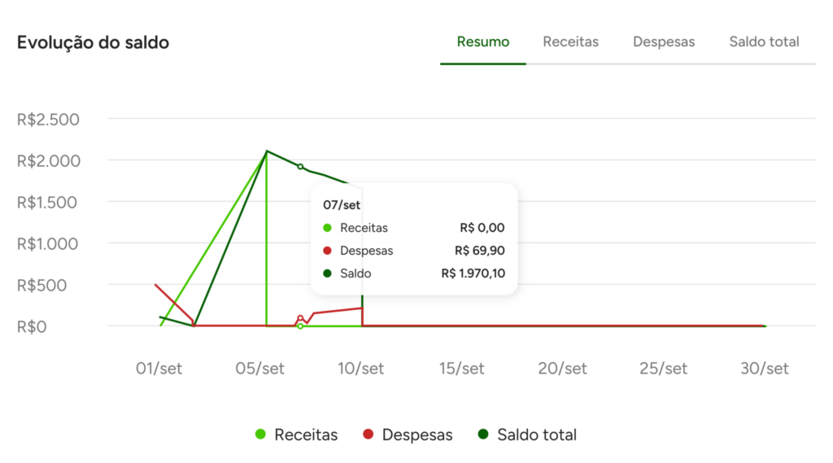833x463 pixels.
Task: Hide Despesas series via legend label
Action: (416, 435)
